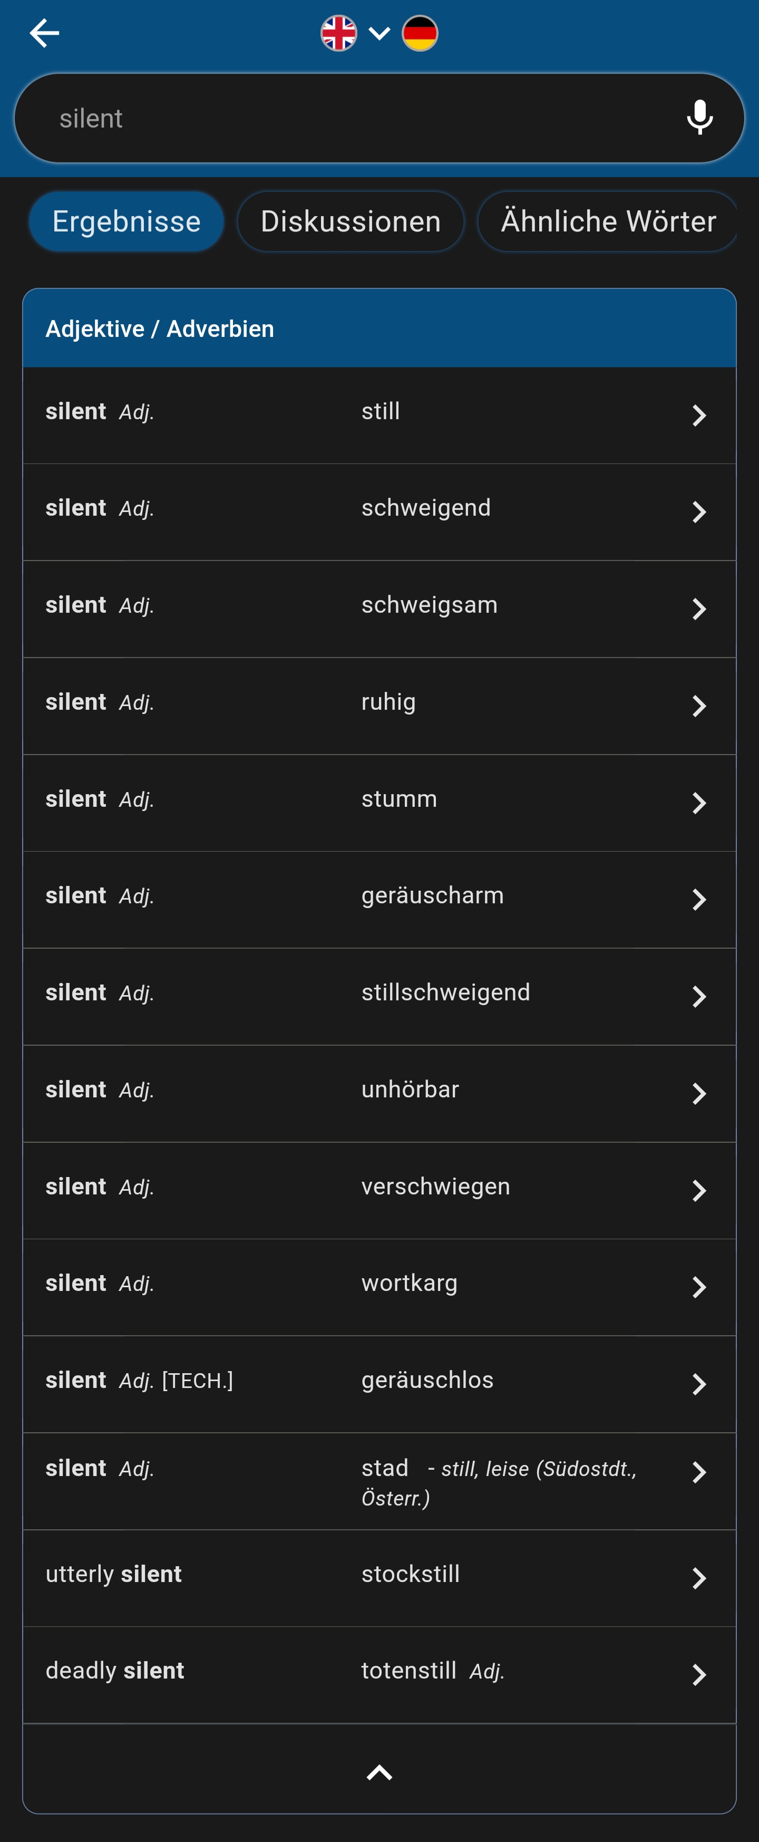Image resolution: width=759 pixels, height=1842 pixels.
Task: Activate the microphone for voice search
Action: (x=699, y=117)
